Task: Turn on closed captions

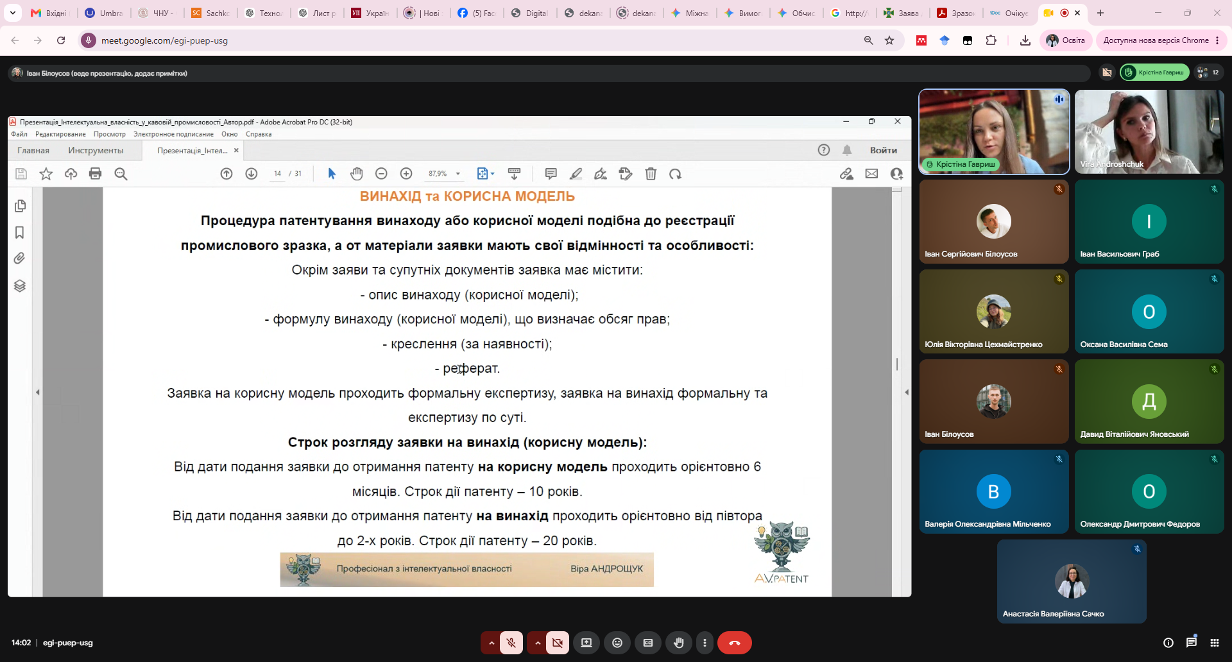Action: [648, 643]
